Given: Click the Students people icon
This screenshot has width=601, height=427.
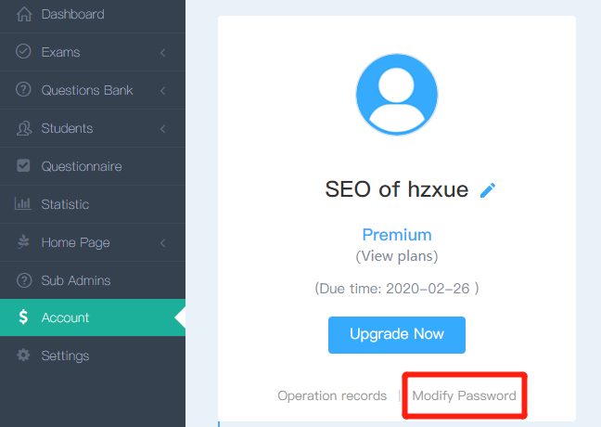Looking at the screenshot, I should click(x=24, y=128).
